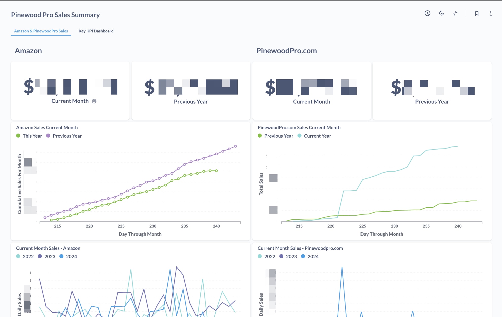This screenshot has height=317, width=502.
Task: Click the Amazon section heading
Action: [28, 51]
